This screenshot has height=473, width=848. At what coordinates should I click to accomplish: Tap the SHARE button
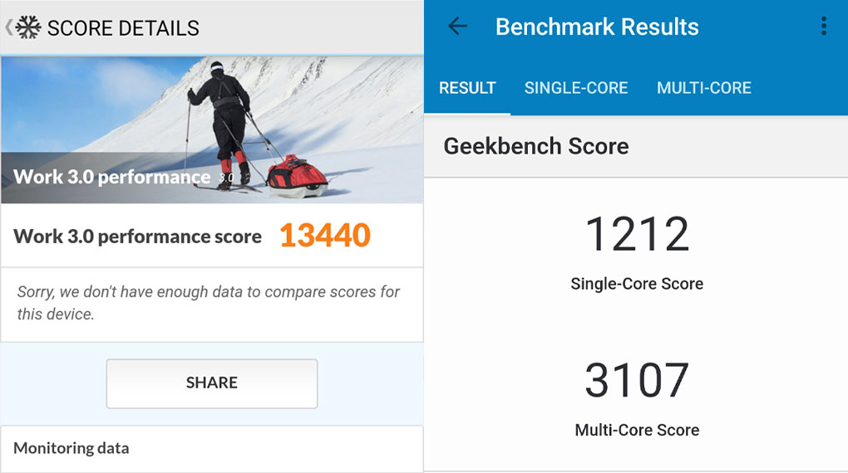[x=212, y=383]
